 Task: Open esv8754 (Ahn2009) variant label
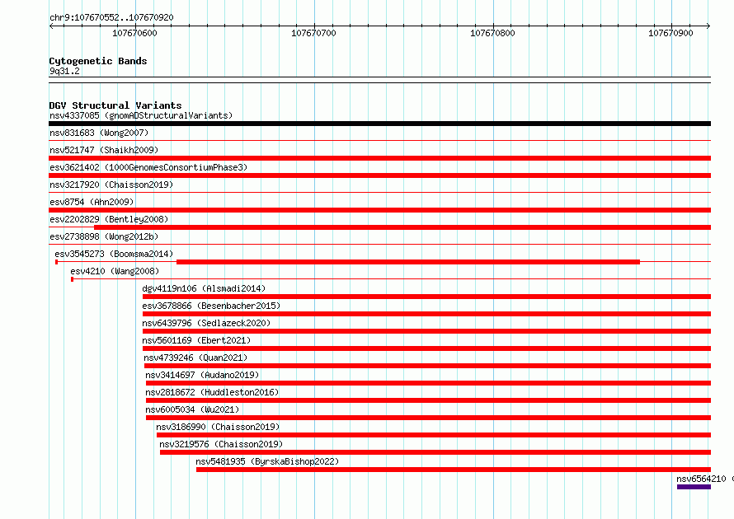(x=92, y=202)
